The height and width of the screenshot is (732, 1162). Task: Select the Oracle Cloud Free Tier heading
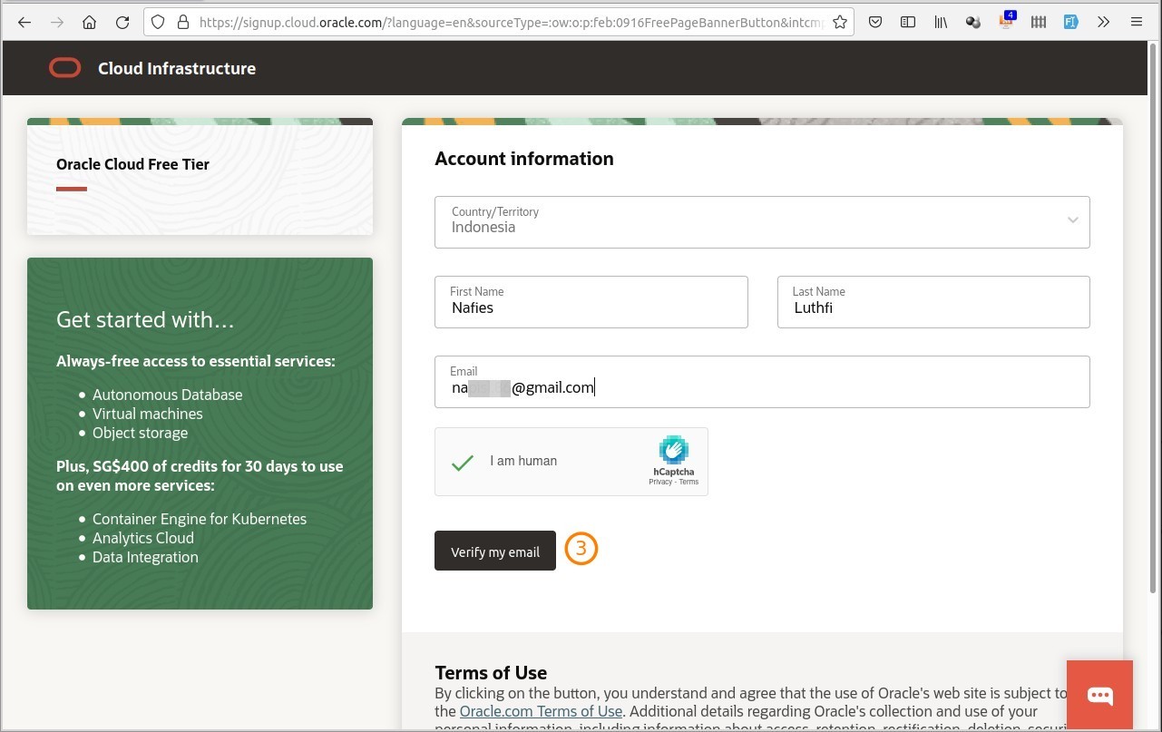tap(132, 164)
